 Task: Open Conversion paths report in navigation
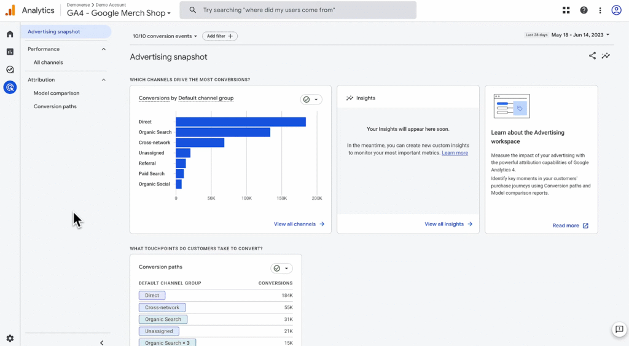55,106
